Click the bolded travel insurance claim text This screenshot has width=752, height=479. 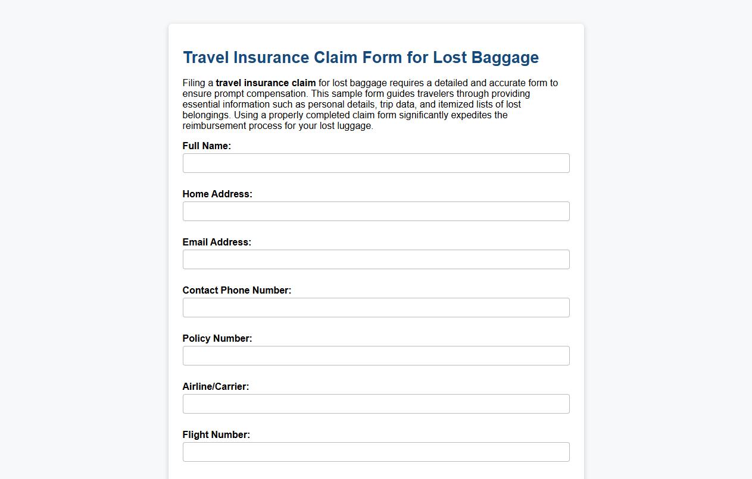pos(266,83)
